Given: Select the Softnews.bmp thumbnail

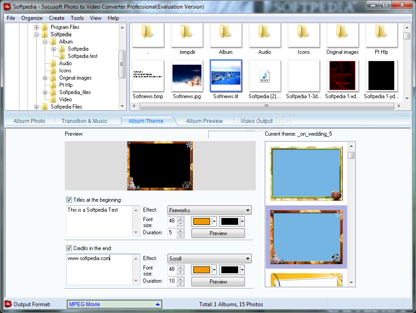Looking at the screenshot, I should 148,76.
